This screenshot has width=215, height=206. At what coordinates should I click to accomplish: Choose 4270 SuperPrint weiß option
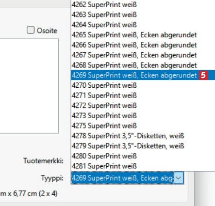[x=143, y=85]
